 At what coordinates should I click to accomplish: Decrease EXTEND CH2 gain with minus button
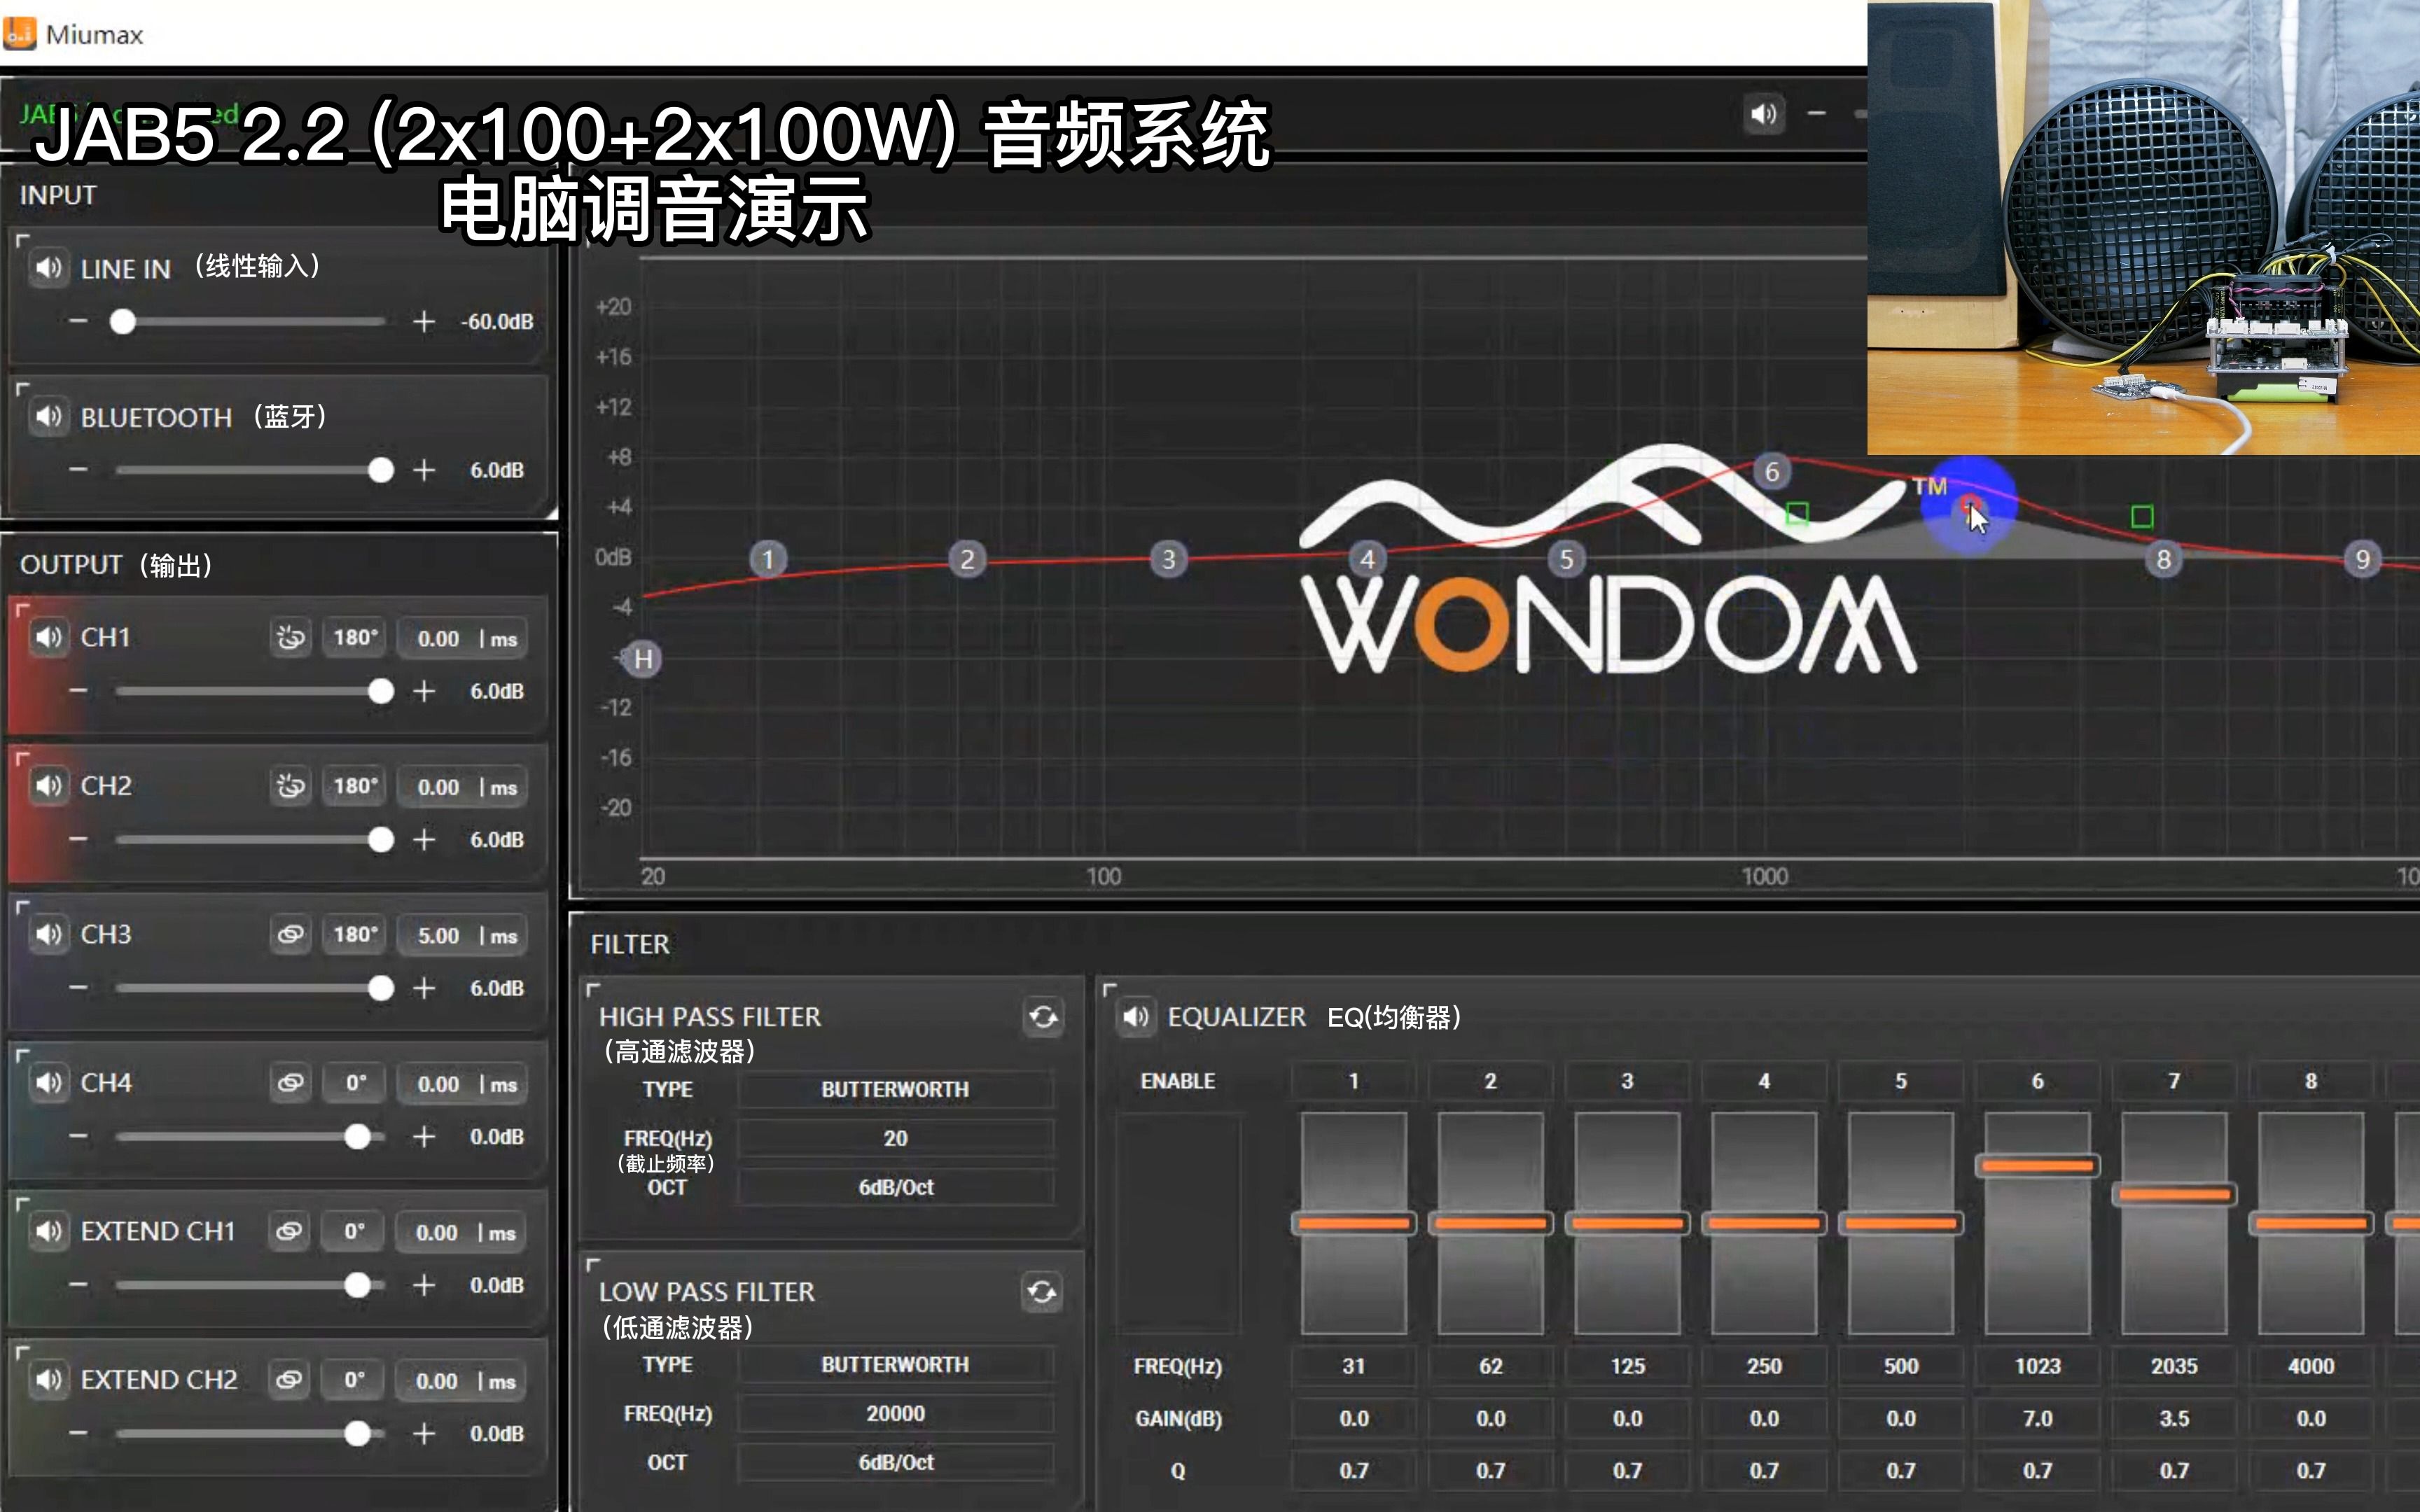click(x=79, y=1432)
